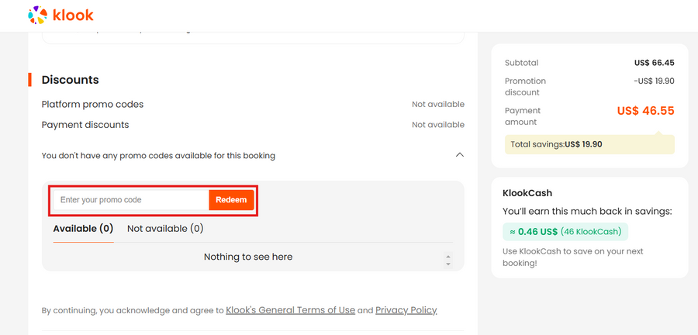This screenshot has height=335, width=698.
Task: Open the Not available (0) tab
Action: click(165, 229)
